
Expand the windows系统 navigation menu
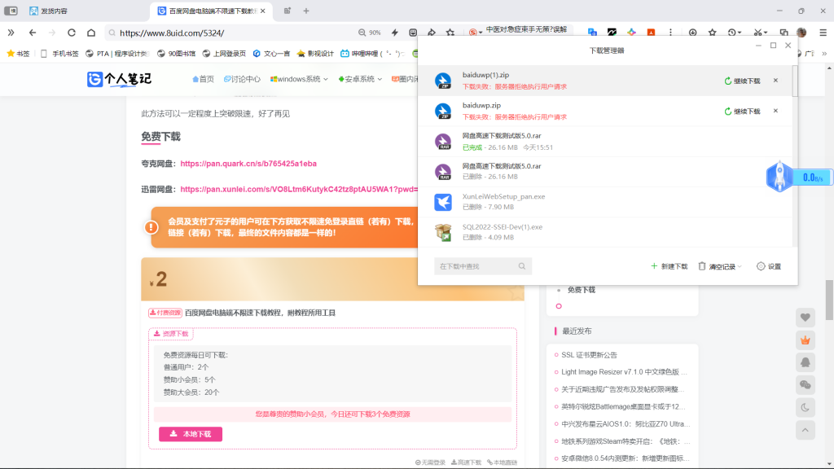(x=299, y=79)
